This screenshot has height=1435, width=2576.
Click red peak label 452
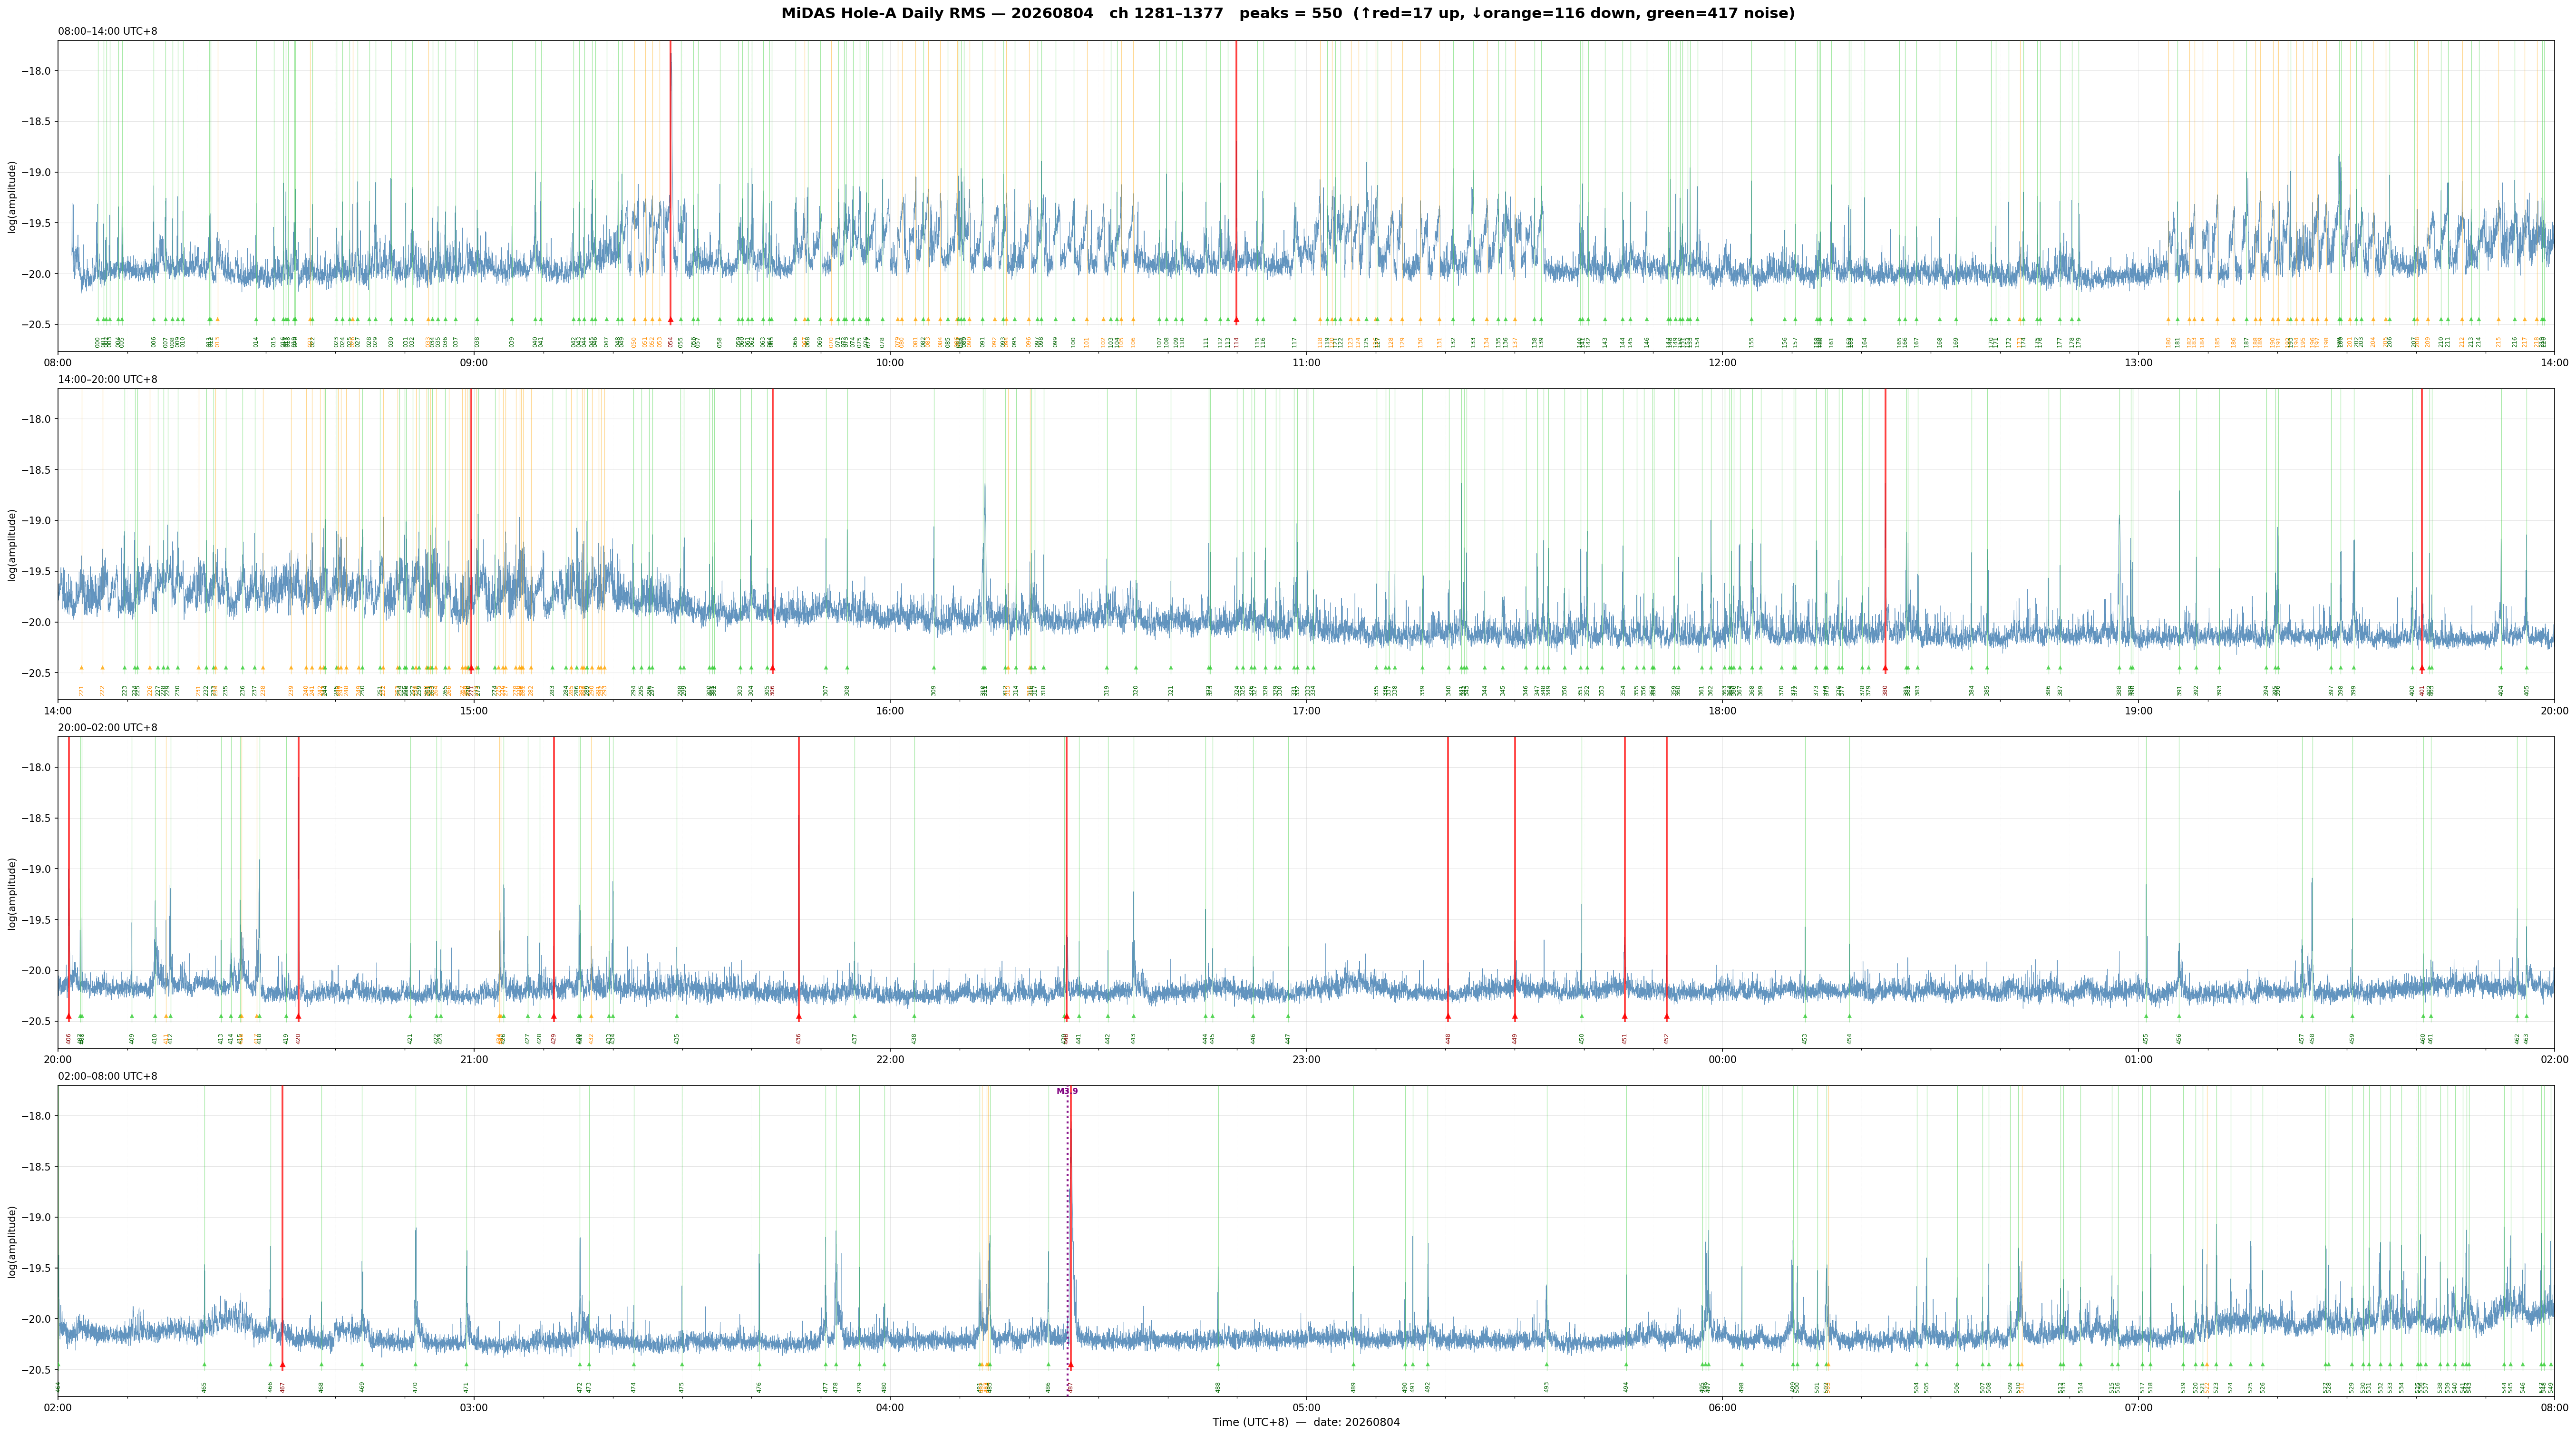pos(1666,1039)
